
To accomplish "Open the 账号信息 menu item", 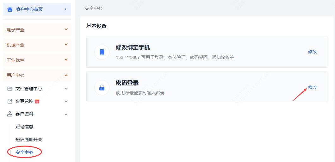I will click(x=24, y=127).
